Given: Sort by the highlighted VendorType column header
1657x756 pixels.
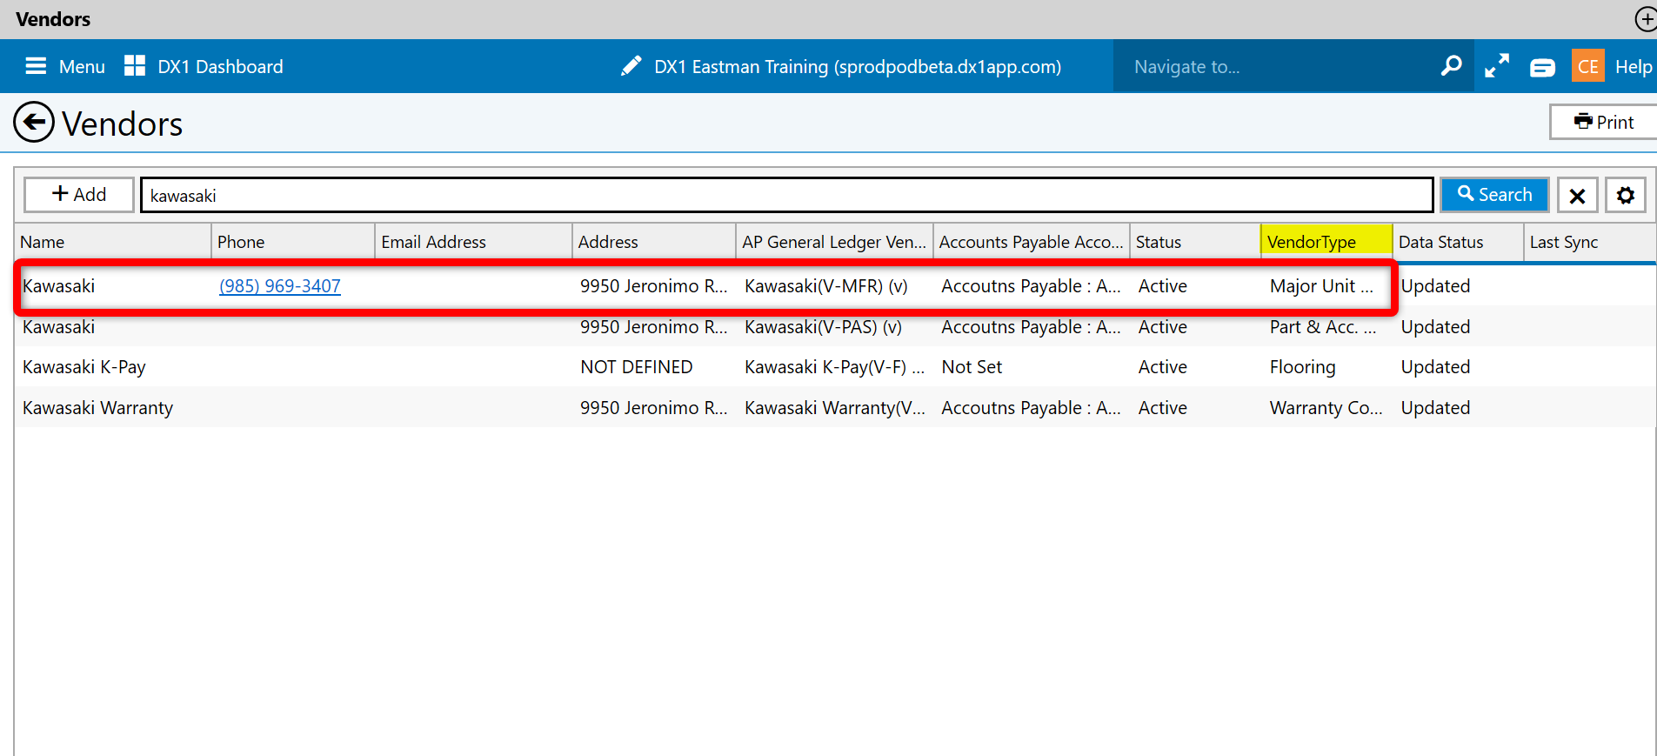Looking at the screenshot, I should tap(1326, 242).
